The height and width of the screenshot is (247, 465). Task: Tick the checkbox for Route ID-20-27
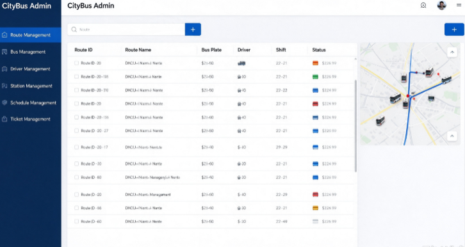coord(76,131)
